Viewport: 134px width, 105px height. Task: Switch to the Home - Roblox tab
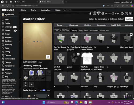pyautogui.click(x=26, y=2)
